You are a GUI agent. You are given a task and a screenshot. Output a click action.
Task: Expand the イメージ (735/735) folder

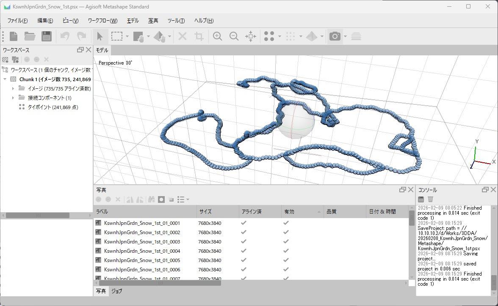[13, 88]
